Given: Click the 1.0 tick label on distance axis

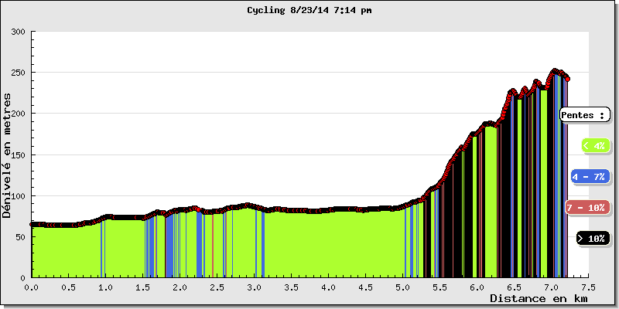Looking at the screenshot, I should 106,287.
